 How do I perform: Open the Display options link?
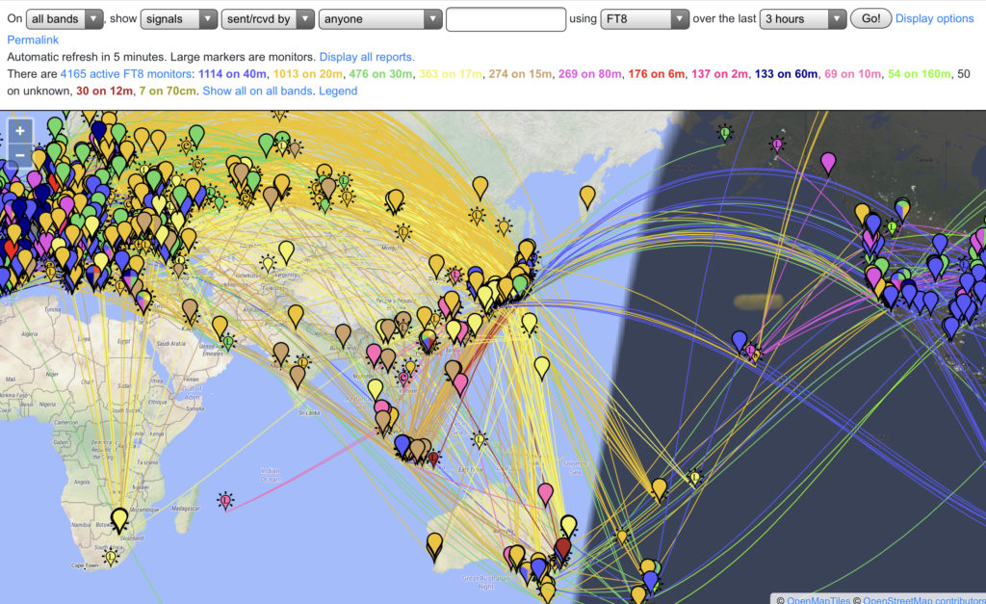click(934, 18)
